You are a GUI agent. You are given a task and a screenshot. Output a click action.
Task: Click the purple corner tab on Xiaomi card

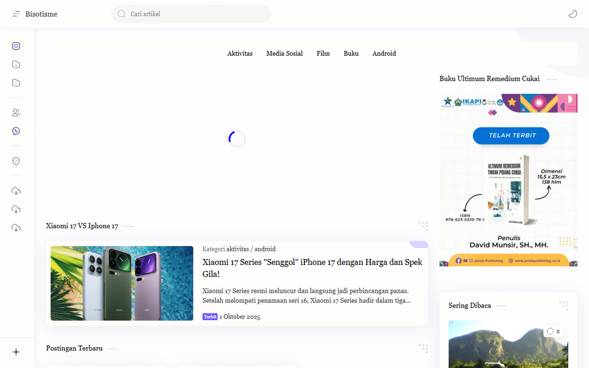(x=419, y=244)
